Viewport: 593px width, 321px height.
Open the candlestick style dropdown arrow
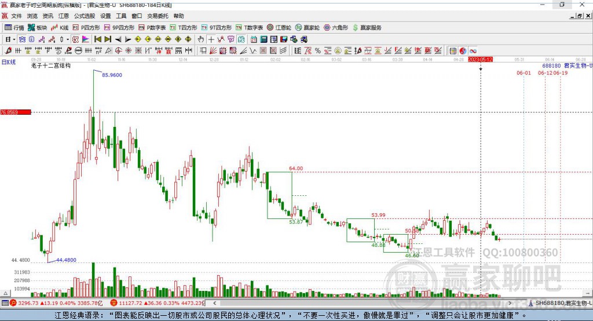tap(68, 39)
